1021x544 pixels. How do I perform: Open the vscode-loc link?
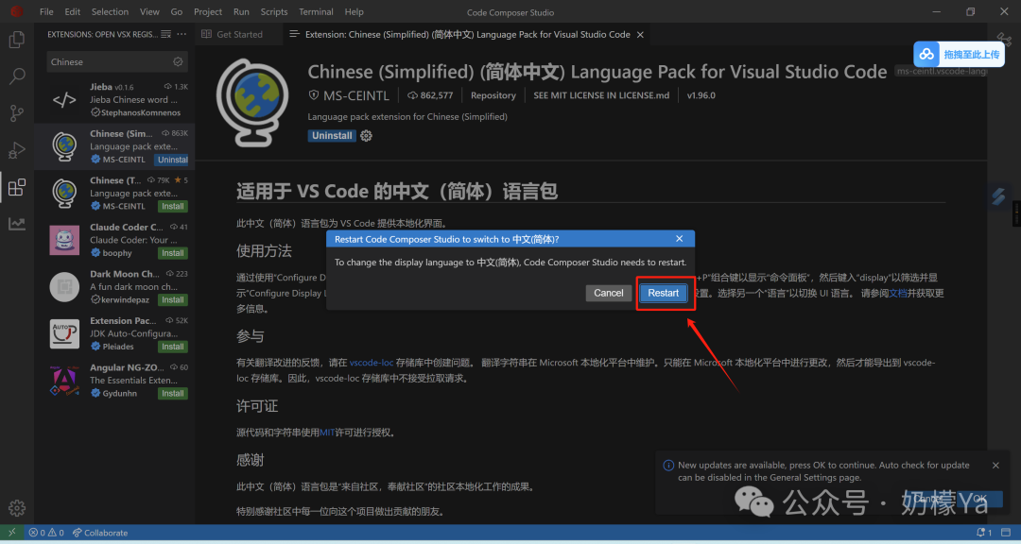(372, 363)
